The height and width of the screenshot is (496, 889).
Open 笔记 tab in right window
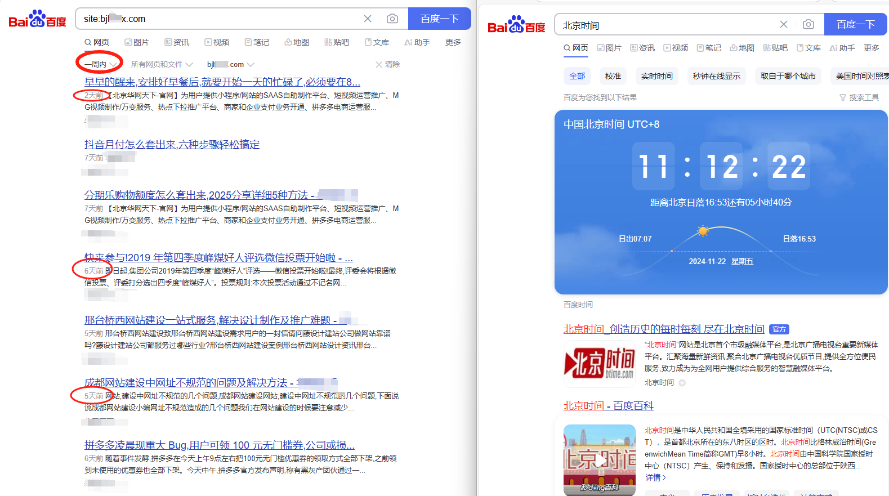[709, 48]
